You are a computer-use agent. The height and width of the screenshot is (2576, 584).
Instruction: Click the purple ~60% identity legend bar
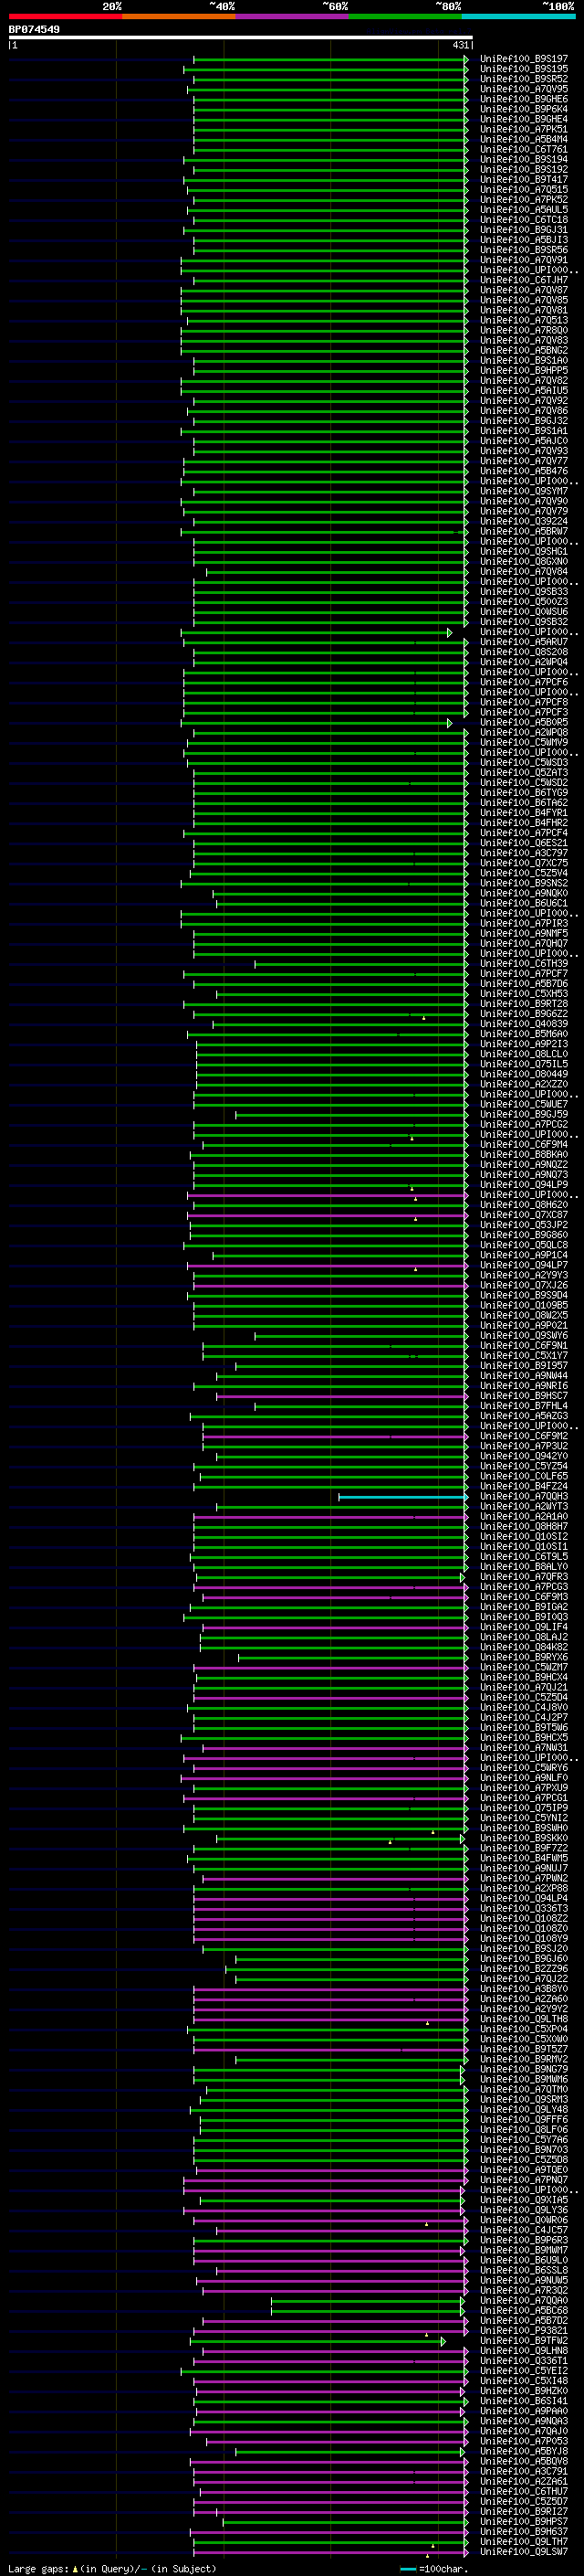[293, 16]
